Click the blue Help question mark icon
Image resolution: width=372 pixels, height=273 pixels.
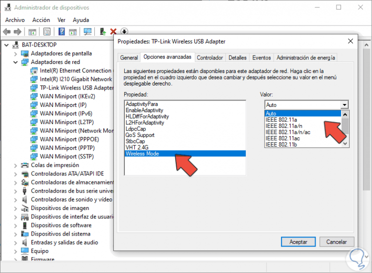coord(62,31)
